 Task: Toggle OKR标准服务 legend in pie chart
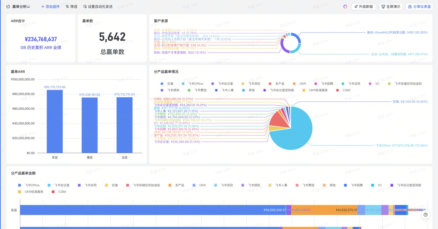coord(315,90)
